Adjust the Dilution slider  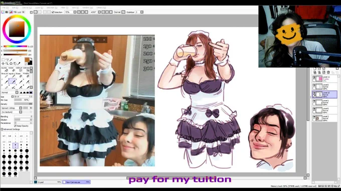click(x=23, y=120)
